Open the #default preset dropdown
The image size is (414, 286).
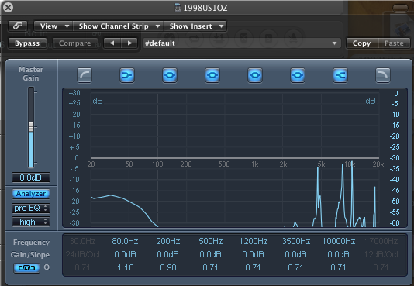click(x=241, y=43)
